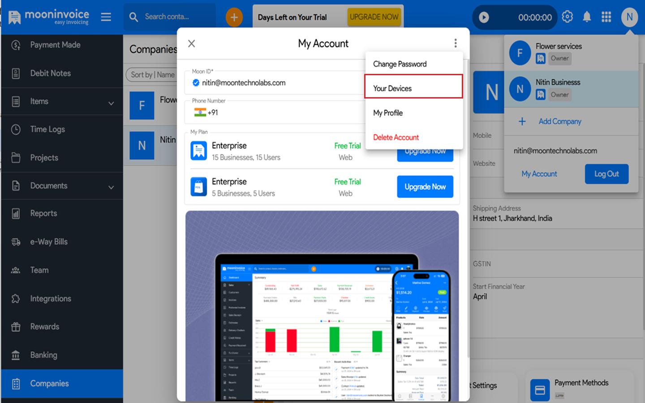This screenshot has width=645, height=403.
Task: Click the Reports chart icon
Action: [x=16, y=214]
